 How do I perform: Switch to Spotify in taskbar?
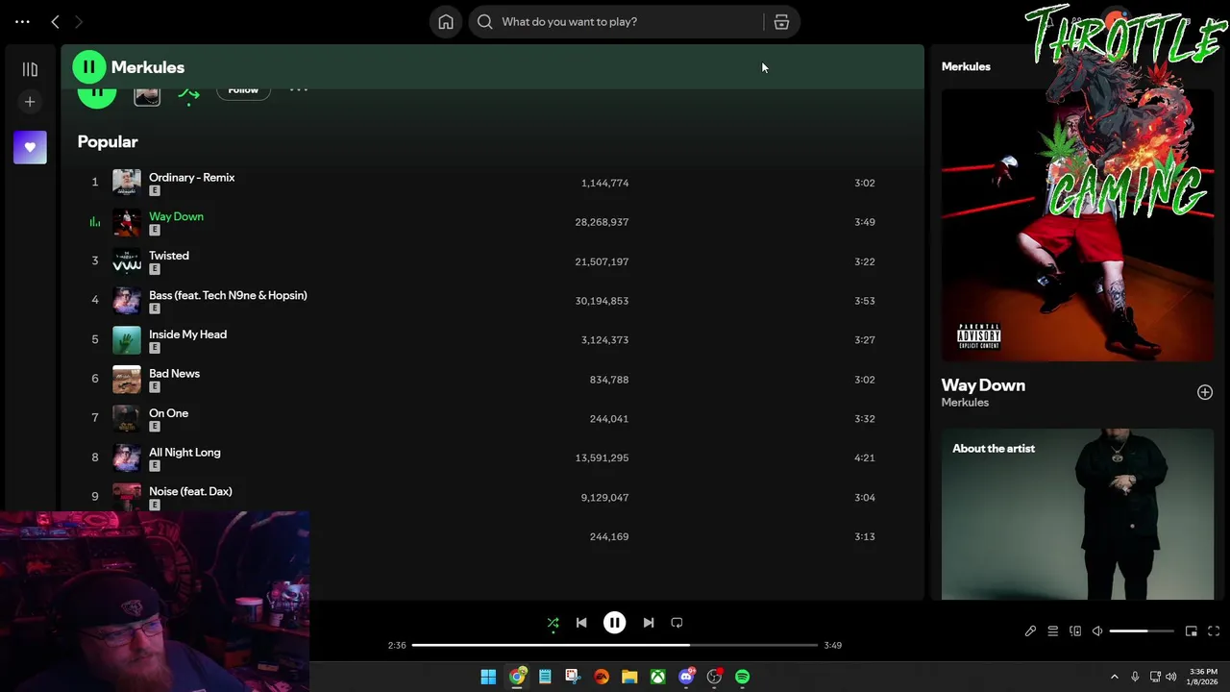[x=742, y=677]
